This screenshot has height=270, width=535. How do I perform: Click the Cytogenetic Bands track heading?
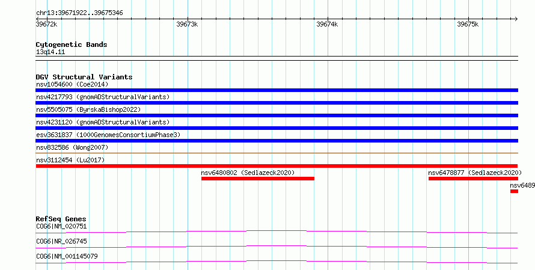[72, 44]
